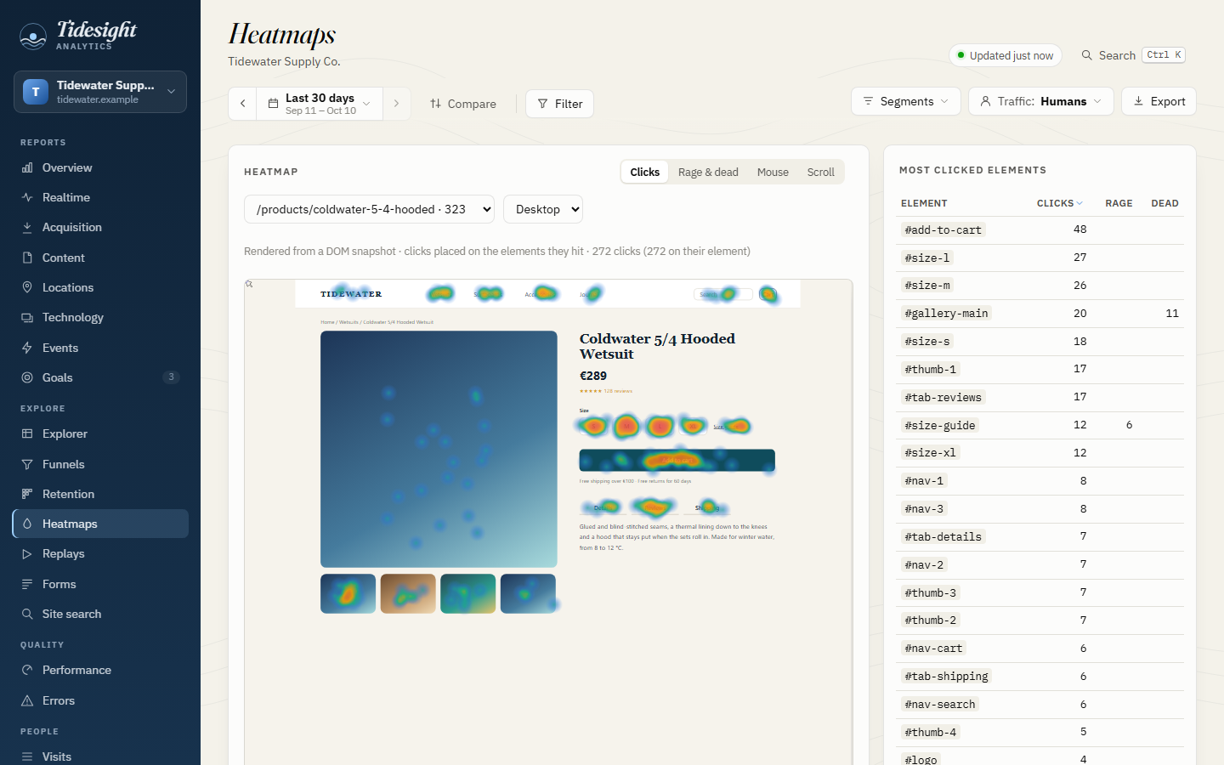Click the Locations pin icon
1224x765 pixels.
click(x=27, y=287)
